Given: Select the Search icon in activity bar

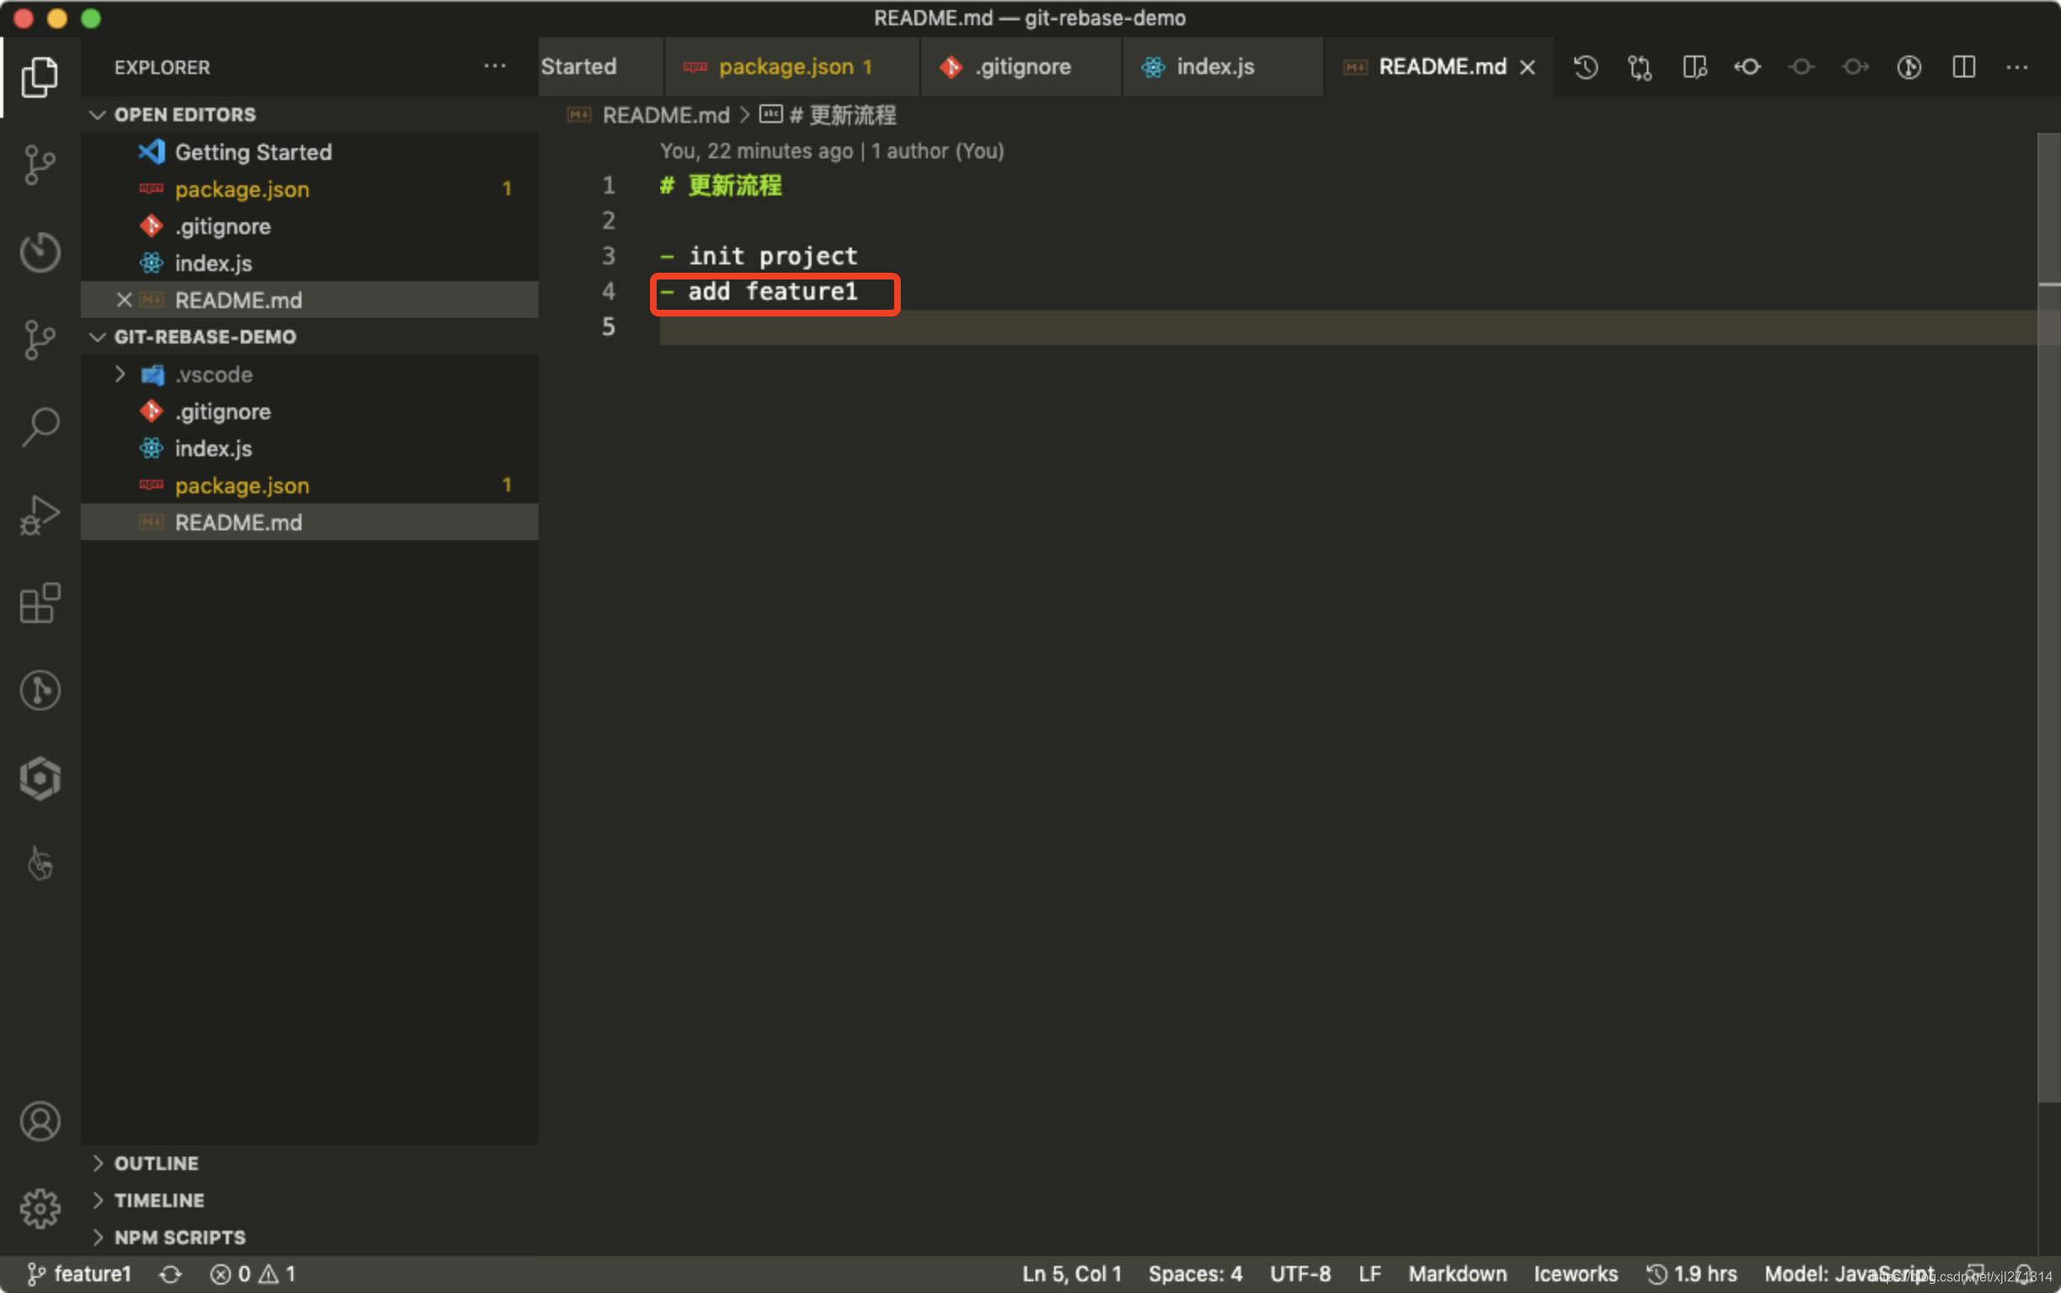Looking at the screenshot, I should coord(40,425).
